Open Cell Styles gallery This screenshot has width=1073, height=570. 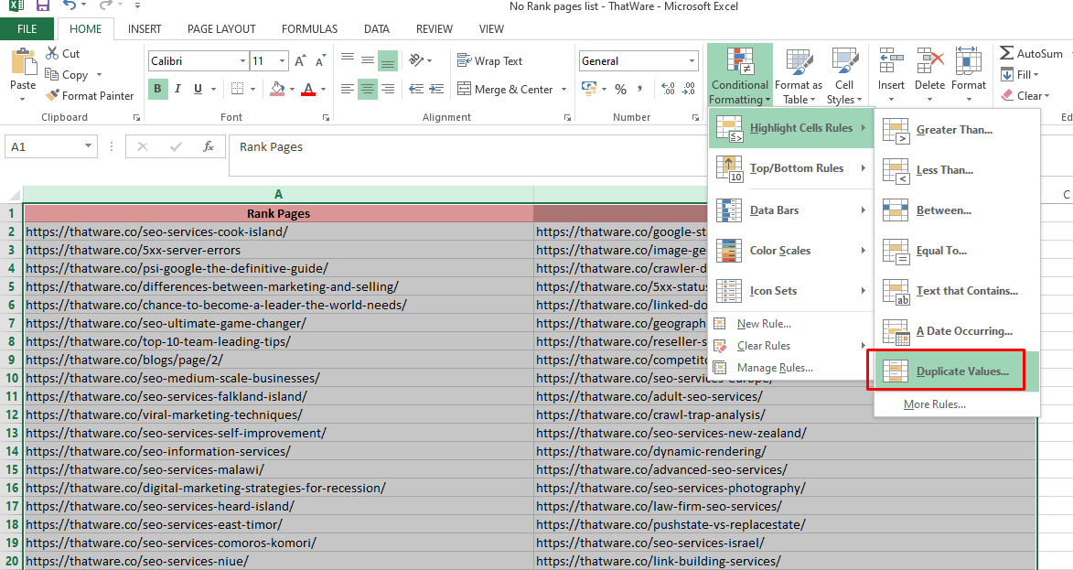(844, 75)
